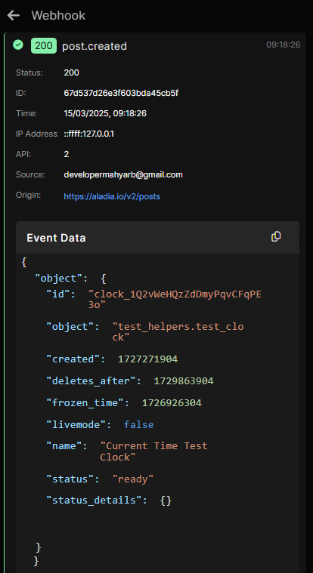Select the IP Address value ::ffff:127.0.0.1
313x573 pixels.
[89, 134]
